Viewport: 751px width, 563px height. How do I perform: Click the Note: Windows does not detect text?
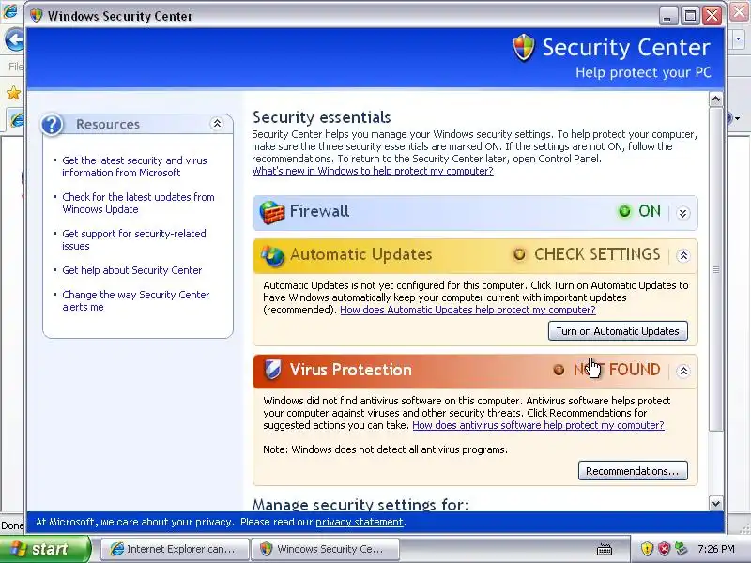coord(385,449)
